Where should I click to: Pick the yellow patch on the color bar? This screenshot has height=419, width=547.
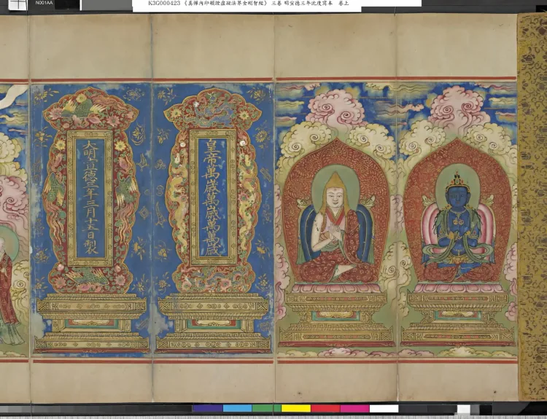(x=296, y=408)
